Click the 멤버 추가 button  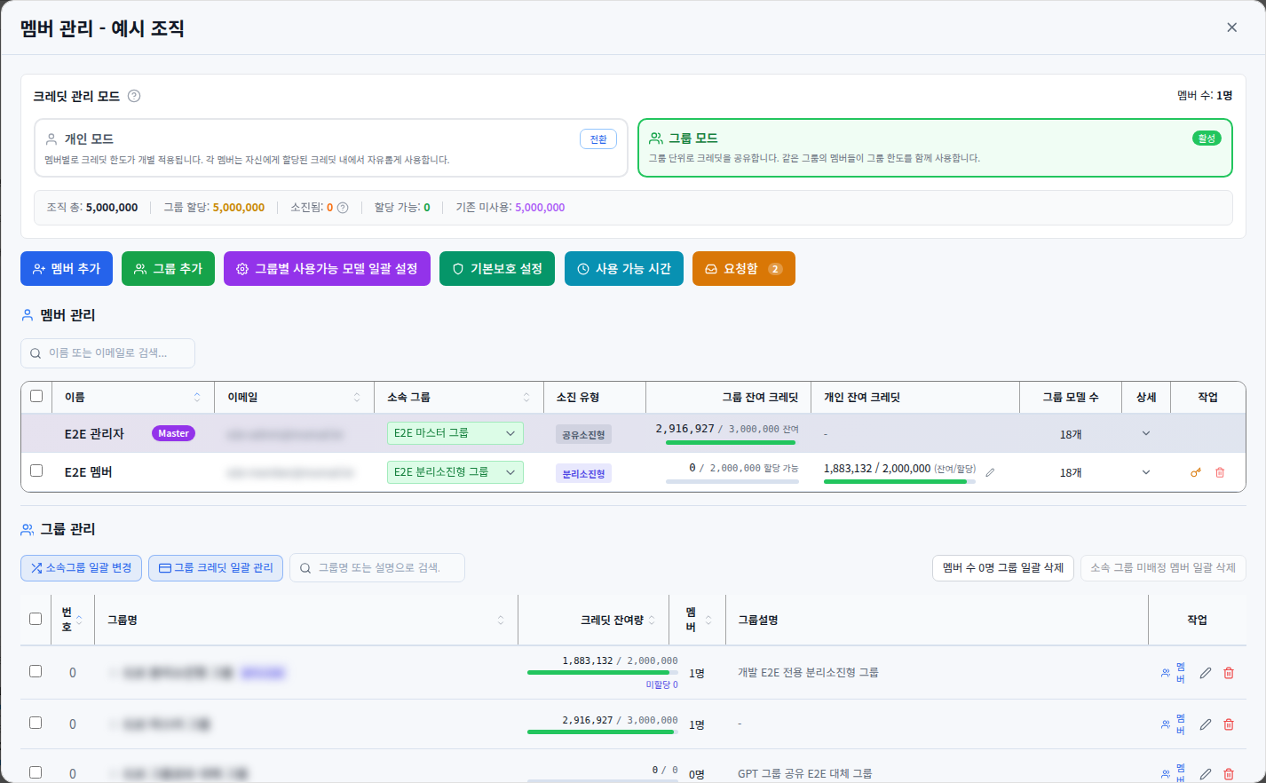click(x=67, y=269)
